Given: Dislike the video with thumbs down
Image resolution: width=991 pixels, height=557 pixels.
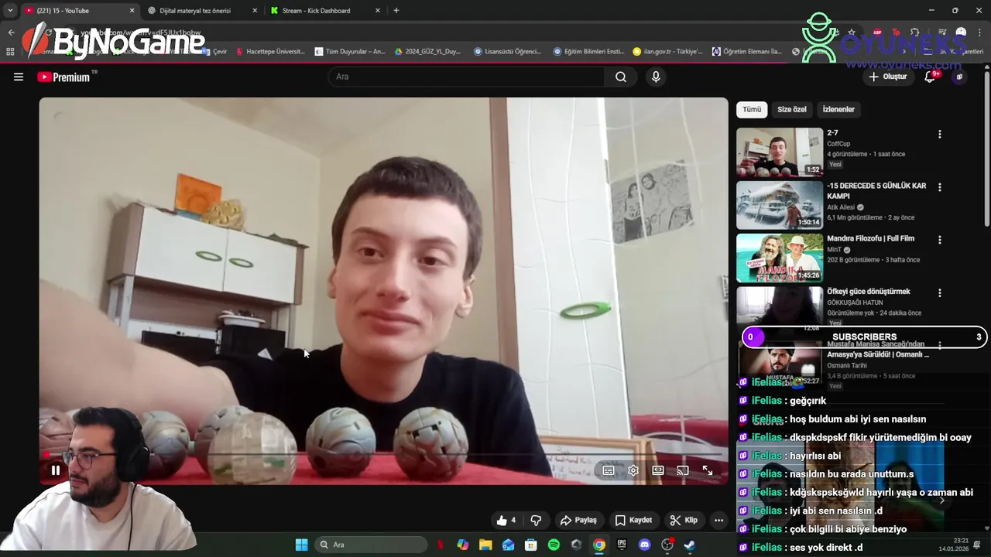Looking at the screenshot, I should (x=536, y=520).
